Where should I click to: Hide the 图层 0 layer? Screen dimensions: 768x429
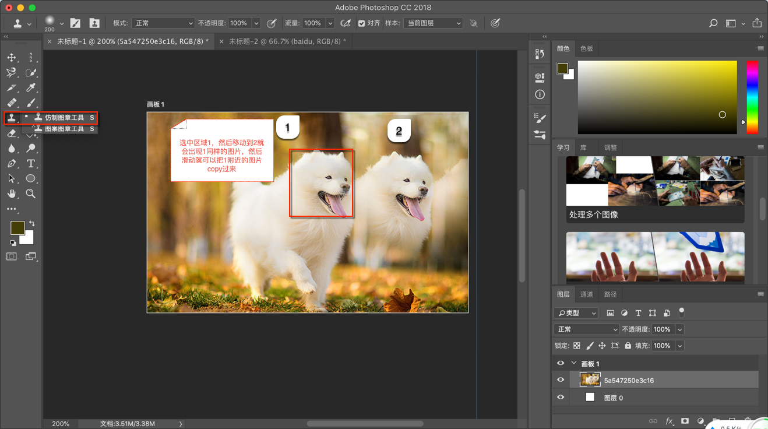point(561,398)
